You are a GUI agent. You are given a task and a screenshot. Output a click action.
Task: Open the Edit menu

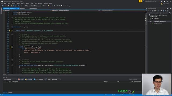click(x=5, y=3)
